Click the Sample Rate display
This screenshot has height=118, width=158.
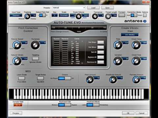point(18,105)
